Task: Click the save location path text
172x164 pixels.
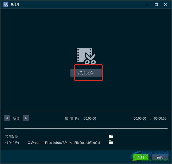Action: click(x=64, y=143)
